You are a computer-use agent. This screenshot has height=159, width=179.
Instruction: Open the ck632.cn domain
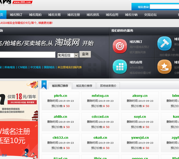(x=60, y=138)
